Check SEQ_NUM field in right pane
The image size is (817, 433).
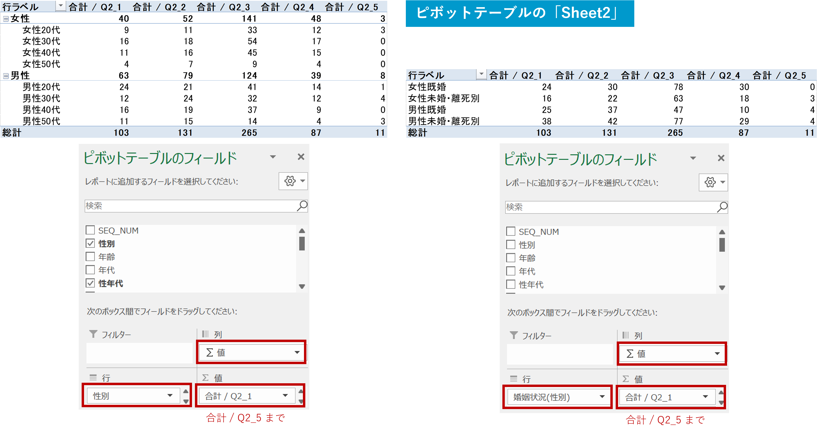511,231
